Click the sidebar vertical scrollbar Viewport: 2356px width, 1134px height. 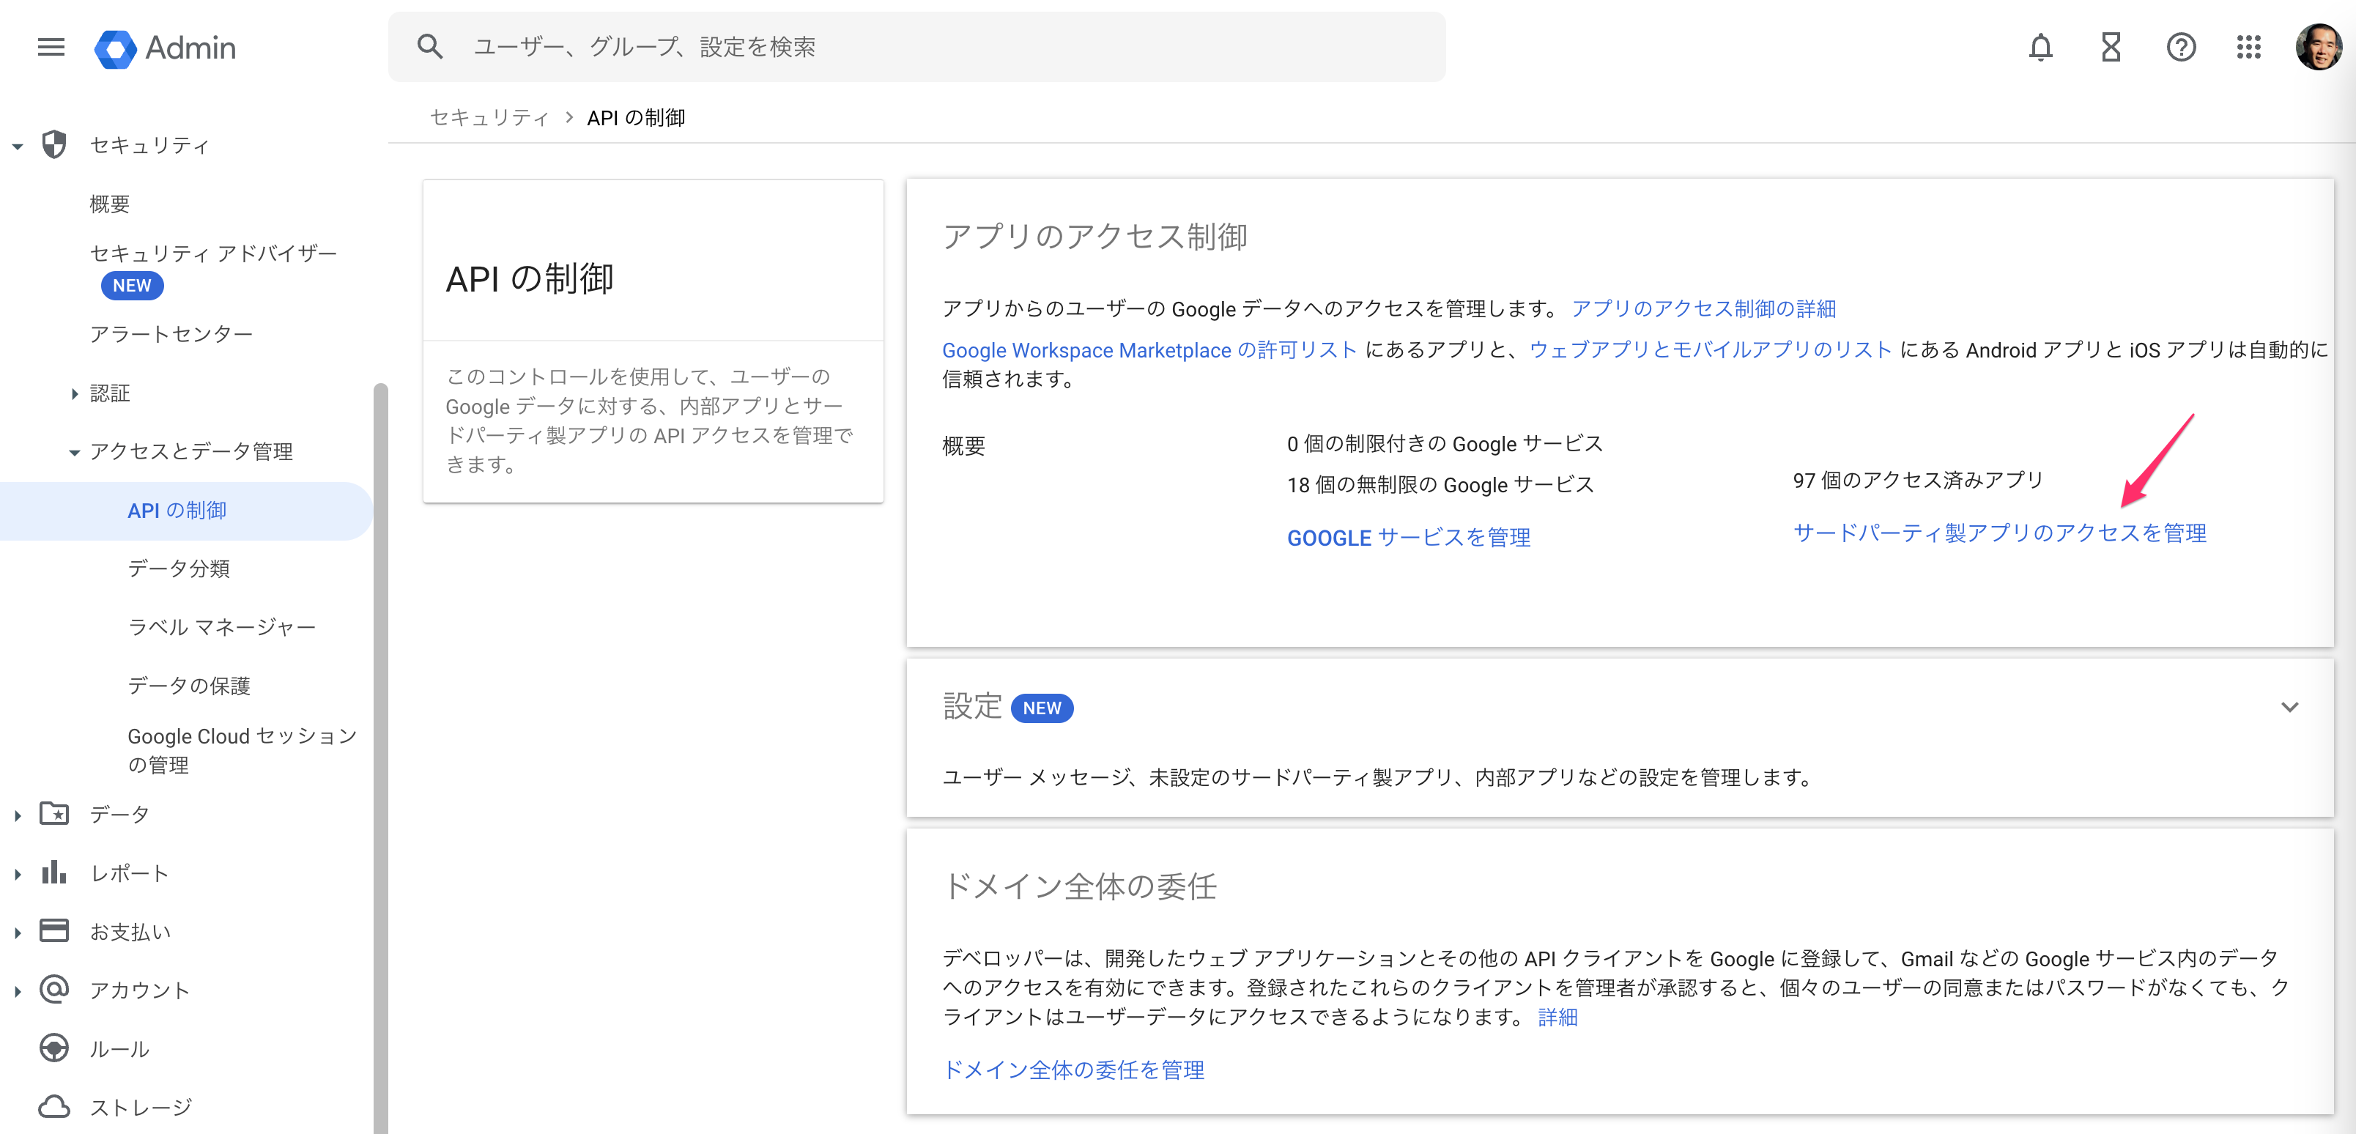point(380,757)
